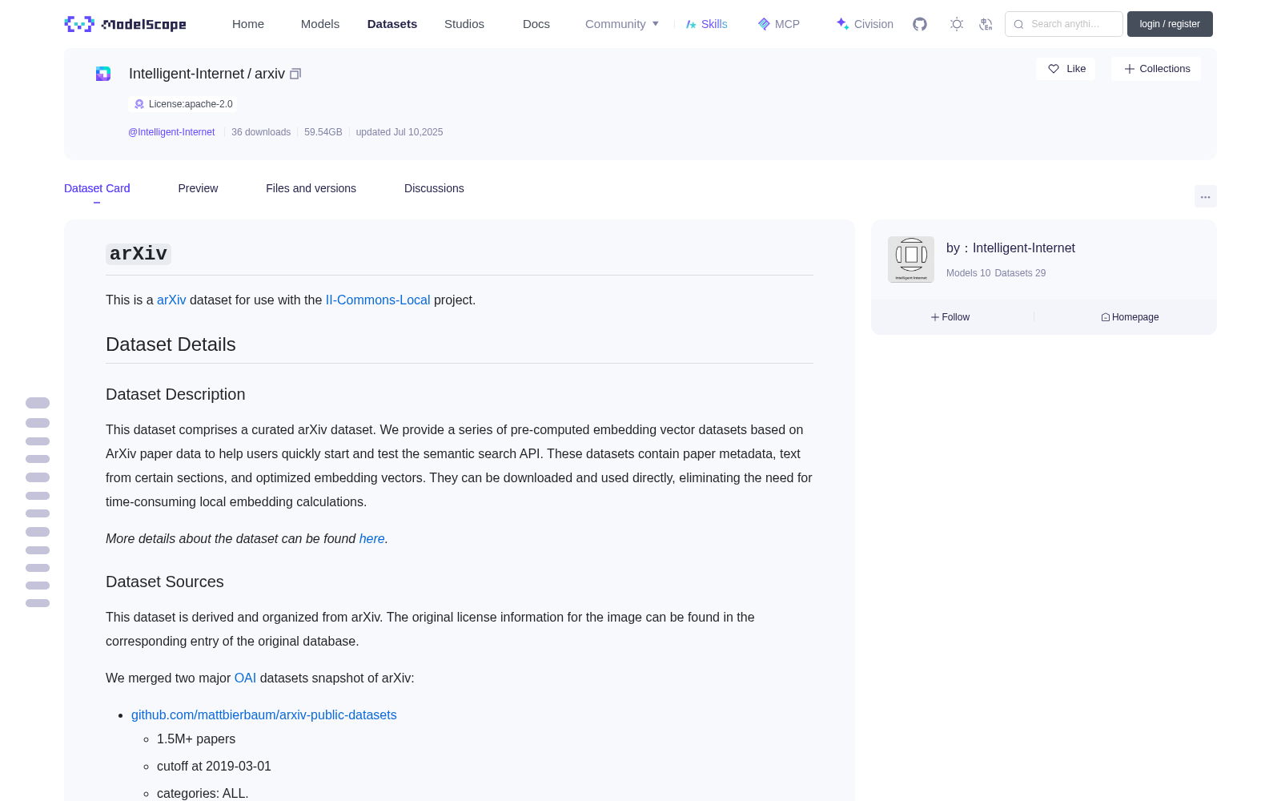Viewport: 1281px width, 801px height.
Task: Click the @Intelligent-Internet owner link
Action: coord(171,132)
